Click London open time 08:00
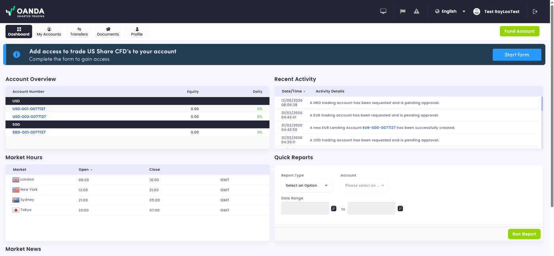Image resolution: width=554 pixels, height=256 pixels. (84, 180)
